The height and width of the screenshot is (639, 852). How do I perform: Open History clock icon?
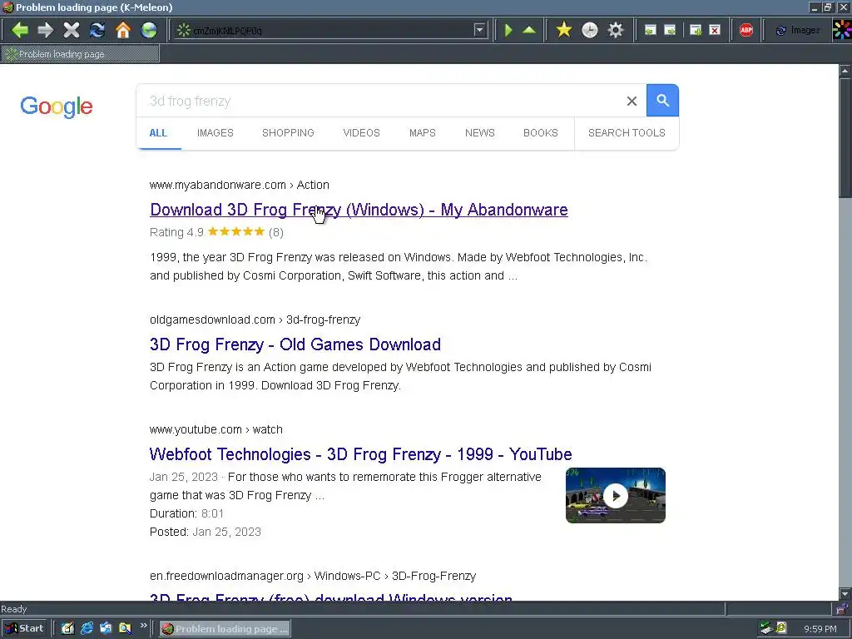tap(590, 30)
